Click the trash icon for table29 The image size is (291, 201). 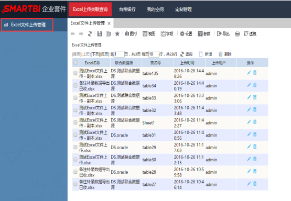(x=255, y=147)
